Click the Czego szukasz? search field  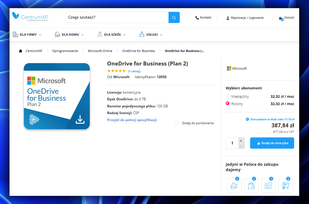tap(117, 17)
